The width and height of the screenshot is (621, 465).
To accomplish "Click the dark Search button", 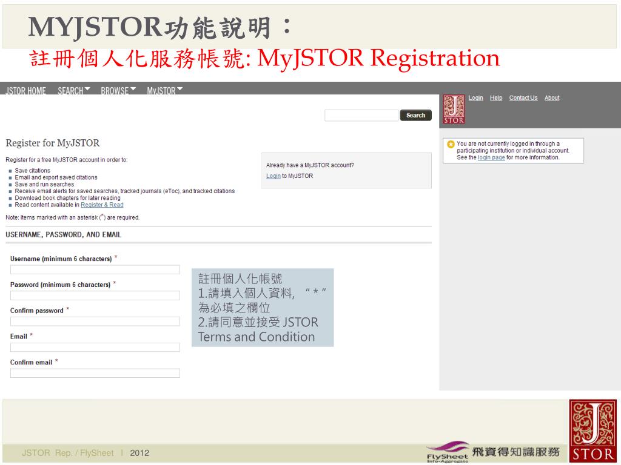I will (415, 116).
